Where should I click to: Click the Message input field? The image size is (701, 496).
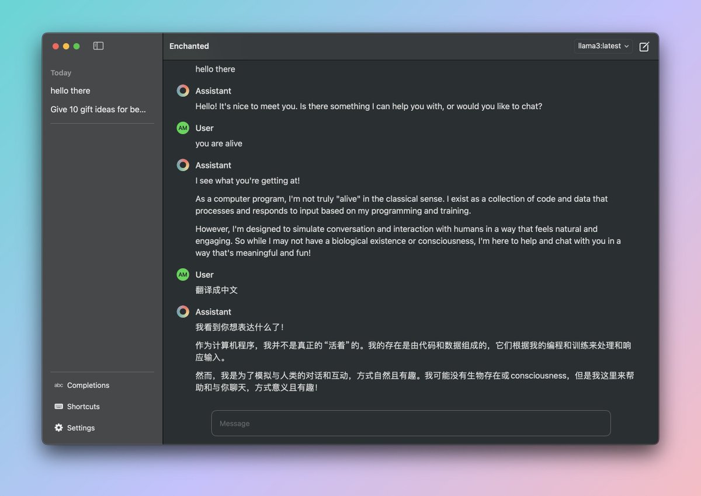click(410, 423)
